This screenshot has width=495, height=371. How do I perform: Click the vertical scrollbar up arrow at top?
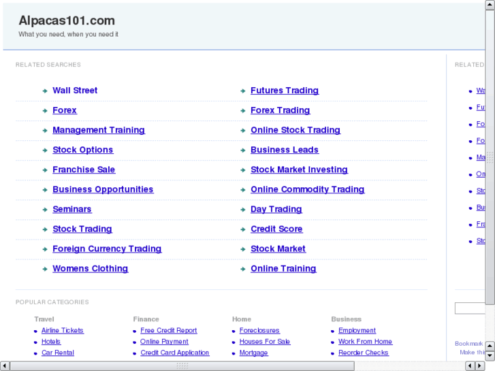click(x=490, y=5)
